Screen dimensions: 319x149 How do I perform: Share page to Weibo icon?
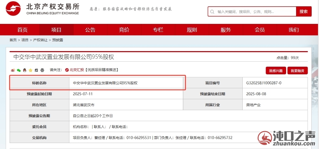click(x=13, y=70)
